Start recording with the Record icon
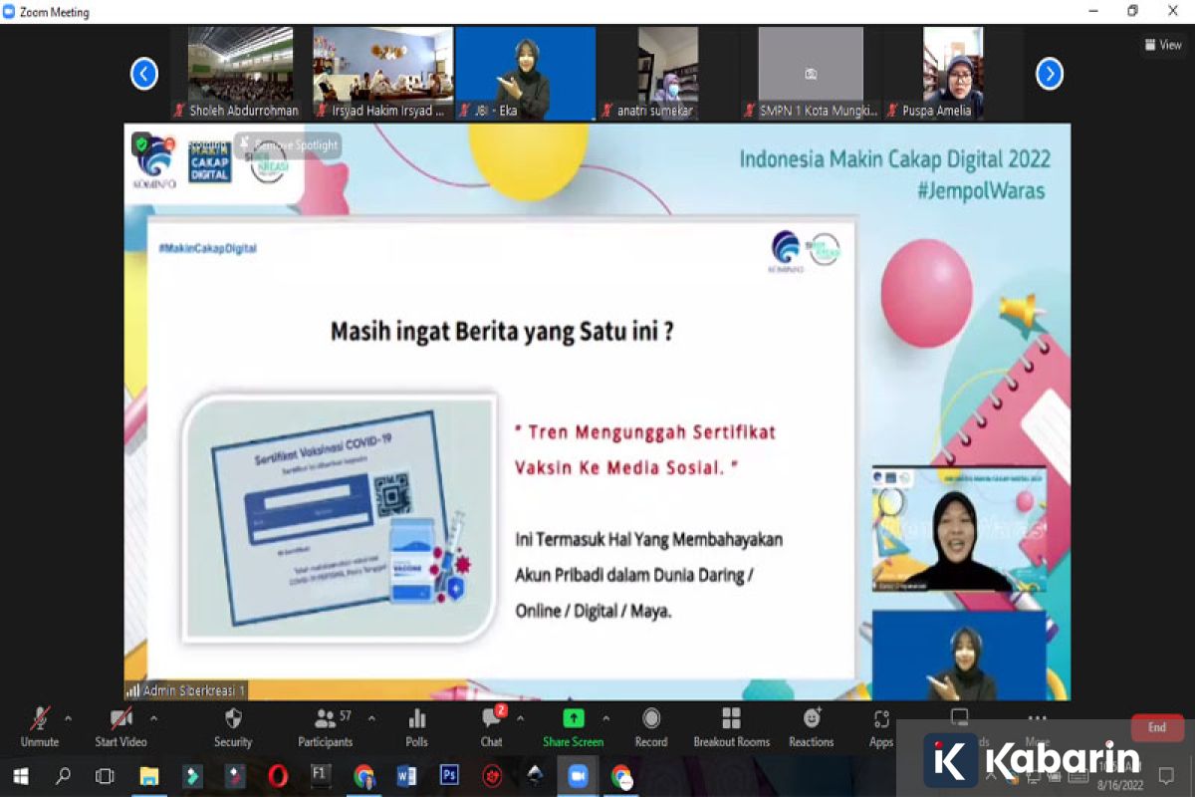Image resolution: width=1195 pixels, height=797 pixels. point(651,726)
